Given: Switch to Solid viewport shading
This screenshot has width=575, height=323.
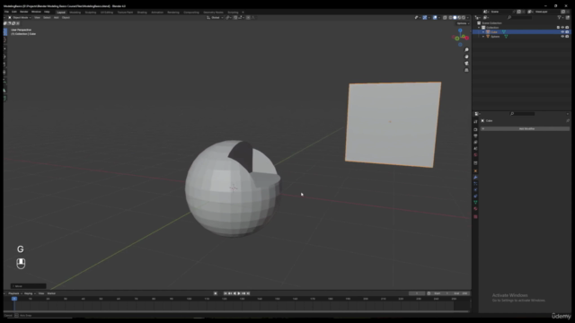Looking at the screenshot, I should [455, 17].
